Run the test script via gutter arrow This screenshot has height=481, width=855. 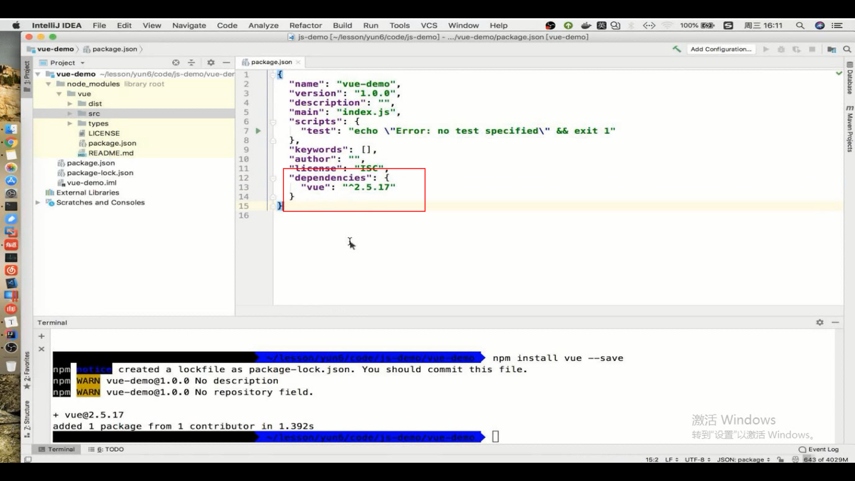258,131
